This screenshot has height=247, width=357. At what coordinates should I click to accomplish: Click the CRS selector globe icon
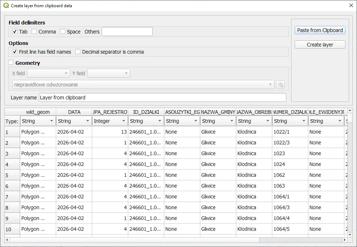point(280,85)
